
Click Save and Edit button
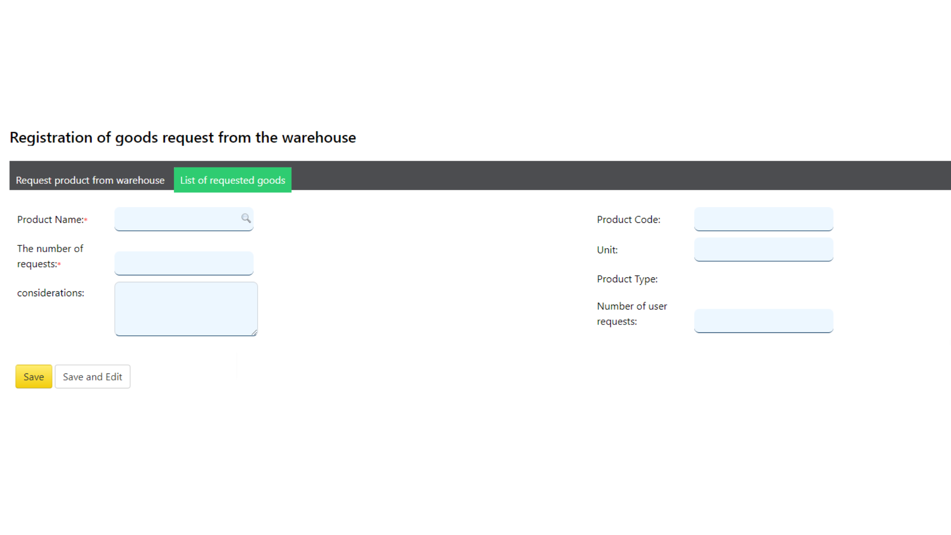point(92,376)
